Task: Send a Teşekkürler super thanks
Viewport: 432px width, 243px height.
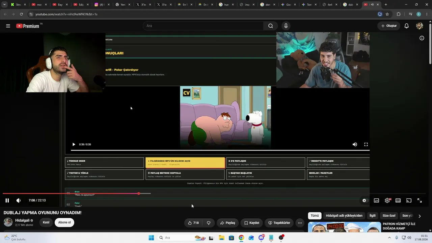Action: click(279, 223)
